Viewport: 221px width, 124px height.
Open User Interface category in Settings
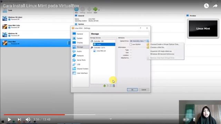(x=80, y=73)
